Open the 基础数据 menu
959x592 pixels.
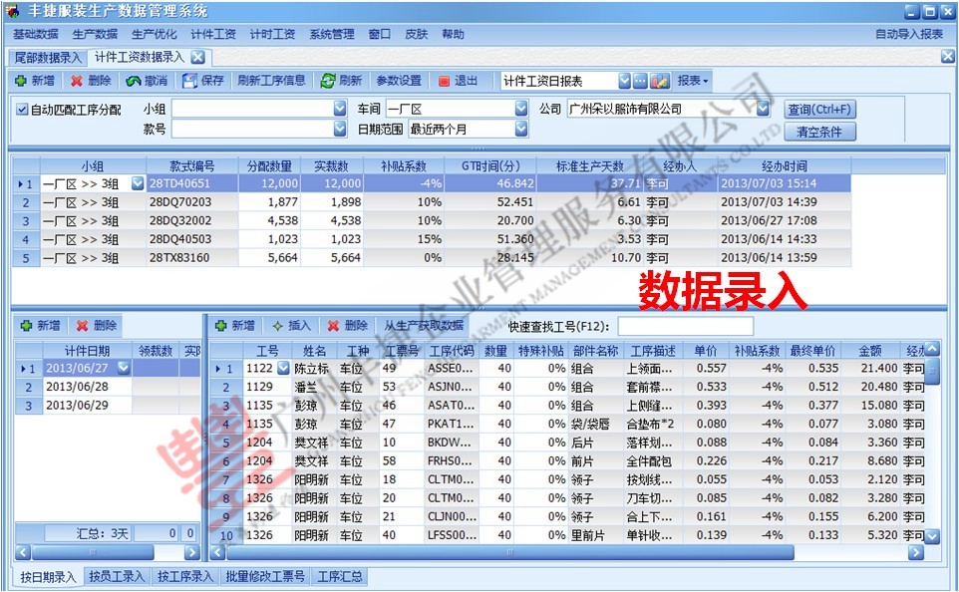pos(36,34)
